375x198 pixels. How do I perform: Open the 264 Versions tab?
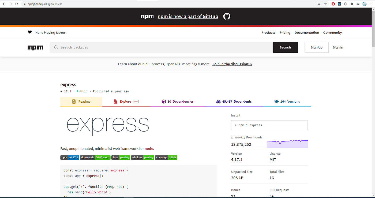pyautogui.click(x=287, y=101)
